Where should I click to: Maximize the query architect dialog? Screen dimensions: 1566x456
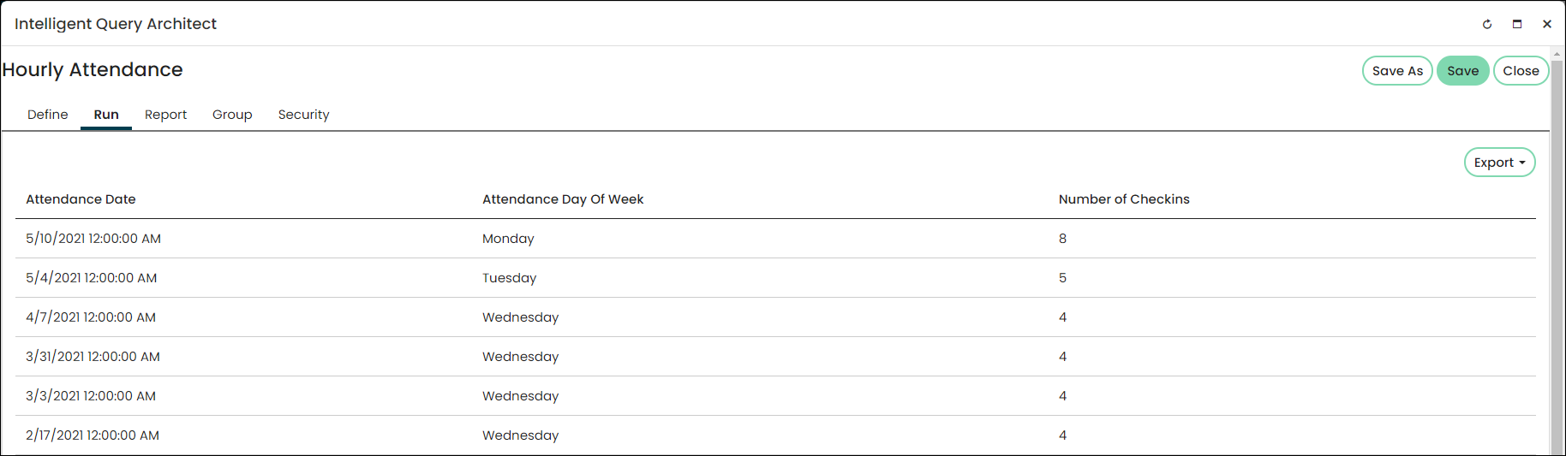click(x=1517, y=24)
